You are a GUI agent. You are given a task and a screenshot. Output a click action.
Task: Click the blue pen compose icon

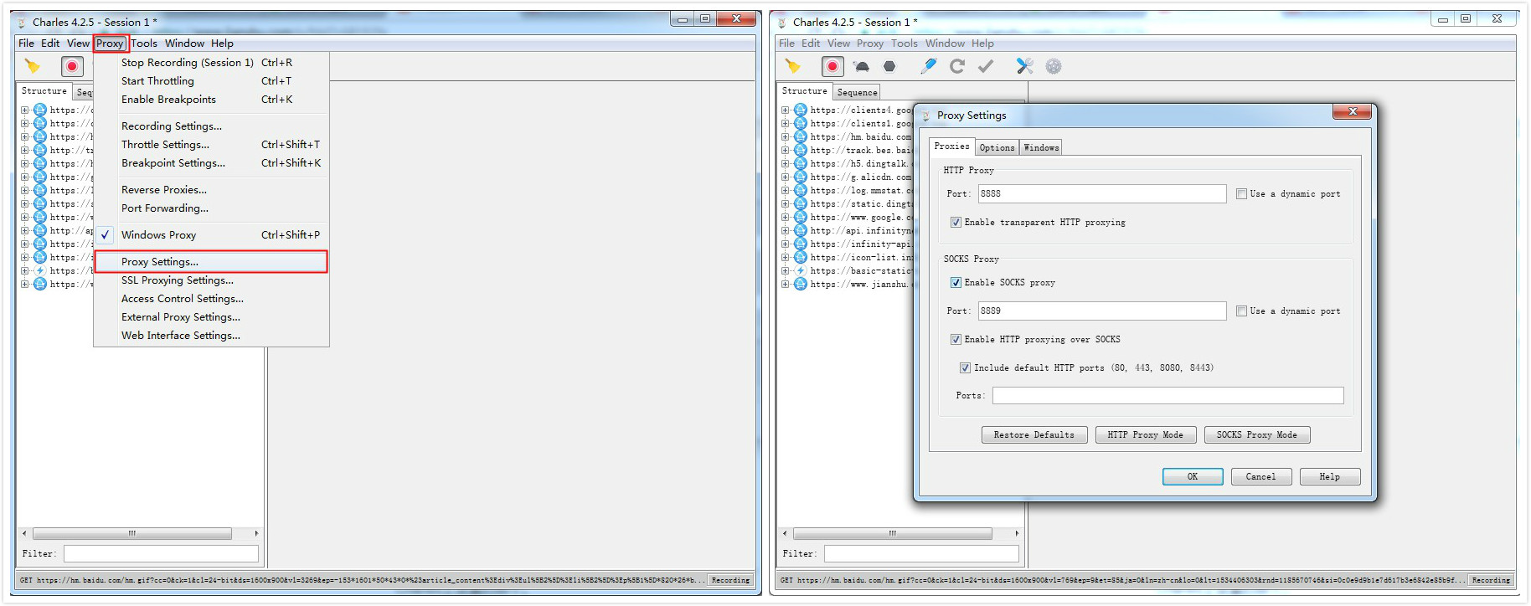928,67
